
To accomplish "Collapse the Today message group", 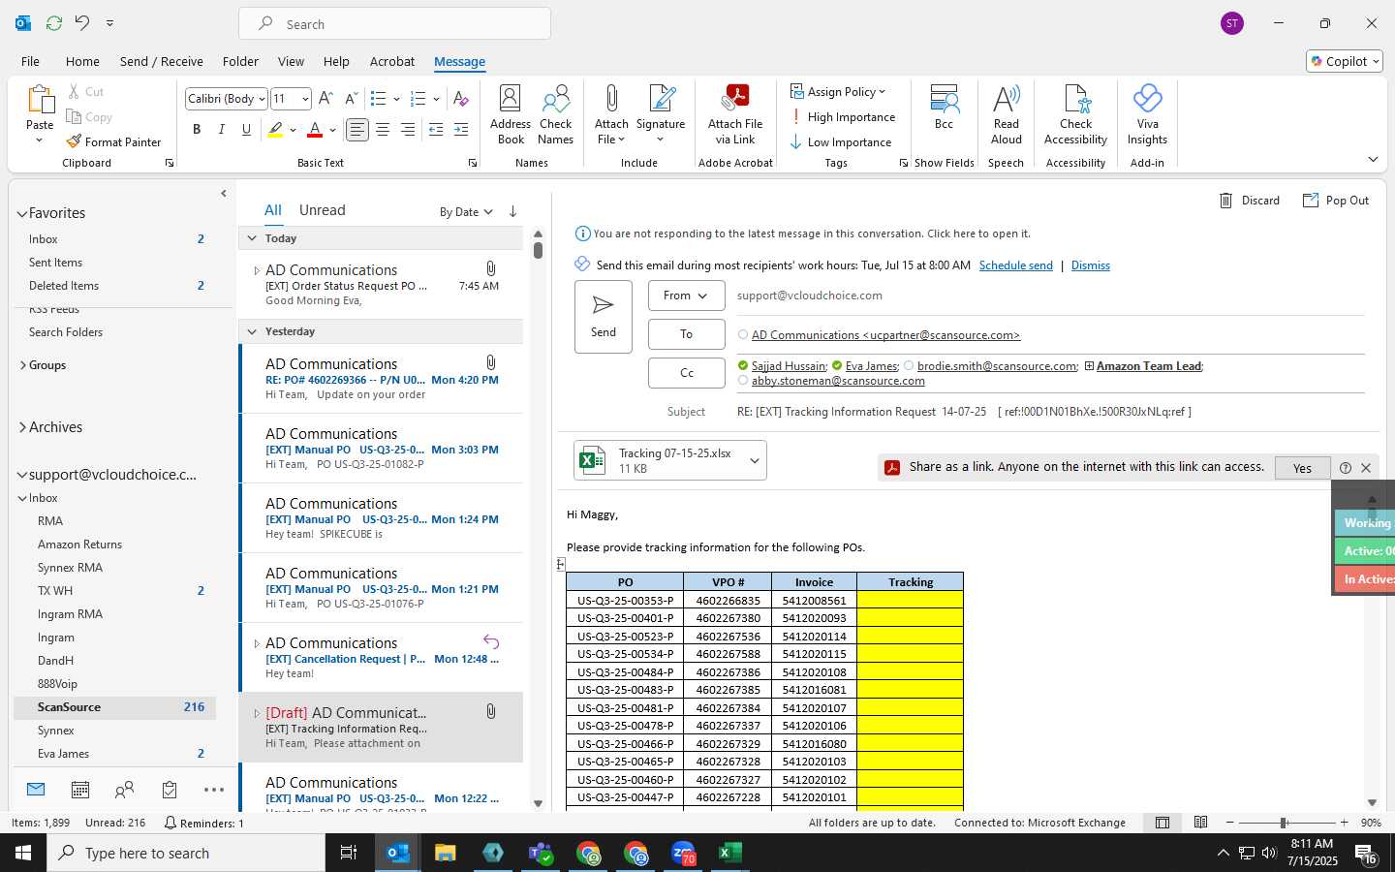I will click(x=252, y=238).
